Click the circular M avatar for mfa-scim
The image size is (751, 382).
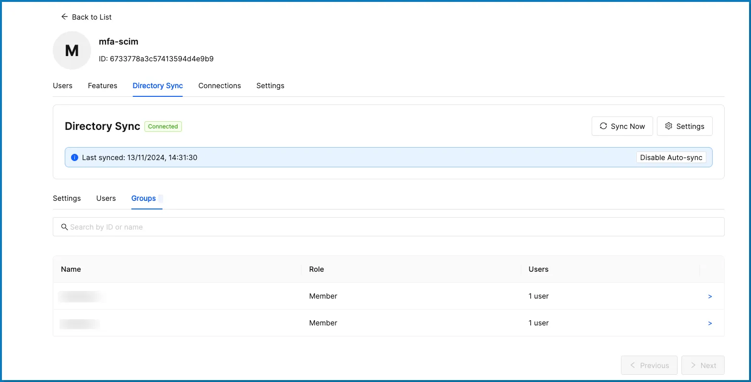click(72, 50)
